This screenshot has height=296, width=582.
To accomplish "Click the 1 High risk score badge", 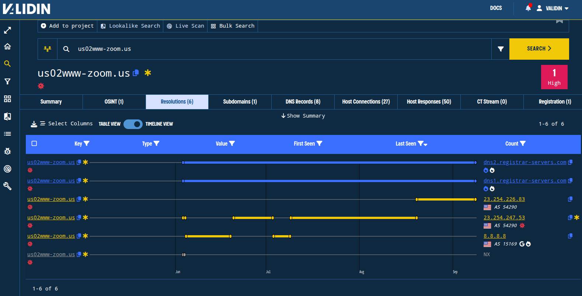I will point(554,77).
